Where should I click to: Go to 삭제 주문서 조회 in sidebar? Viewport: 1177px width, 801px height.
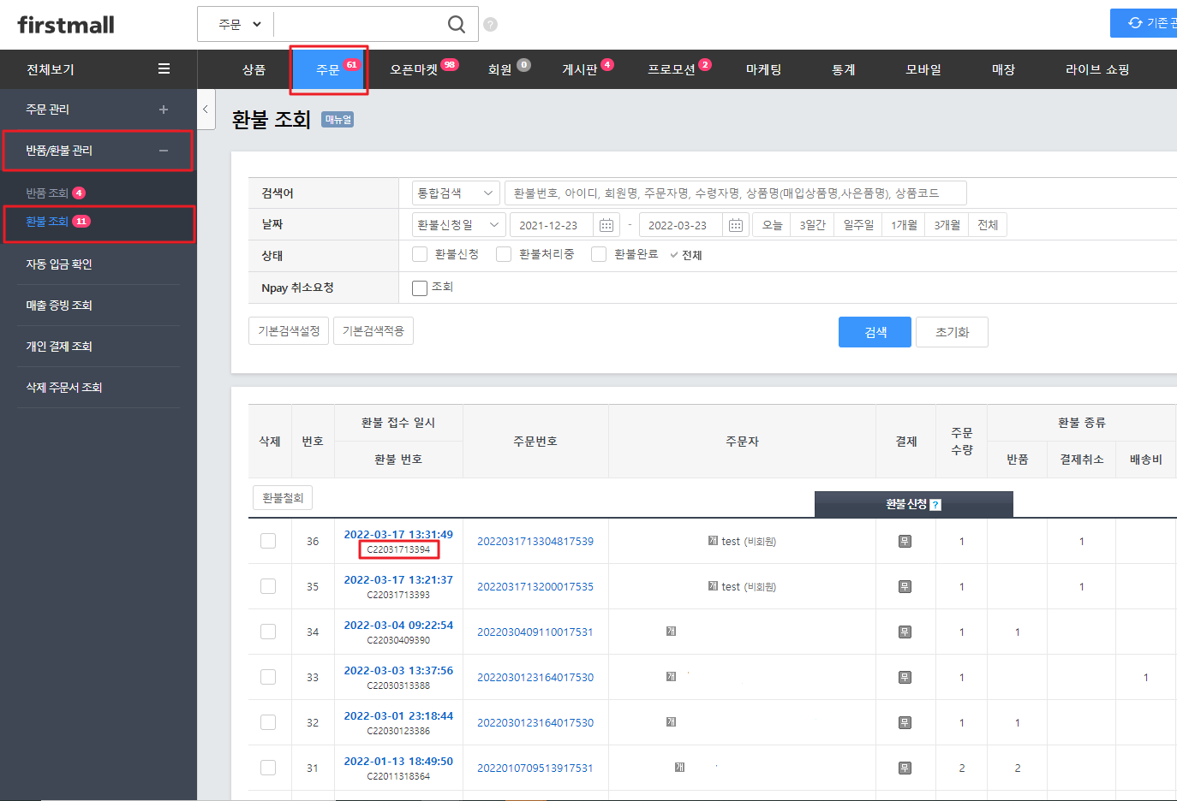64,388
